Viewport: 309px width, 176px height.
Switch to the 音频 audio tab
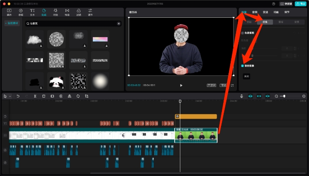pyautogui.click(x=255, y=12)
